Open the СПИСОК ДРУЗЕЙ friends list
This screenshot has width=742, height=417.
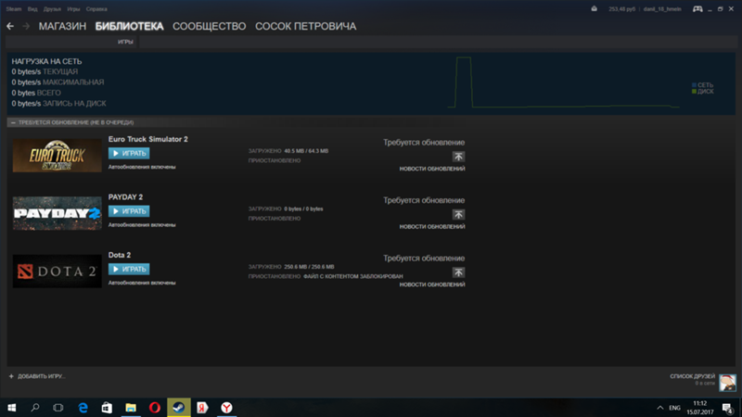[x=692, y=376]
